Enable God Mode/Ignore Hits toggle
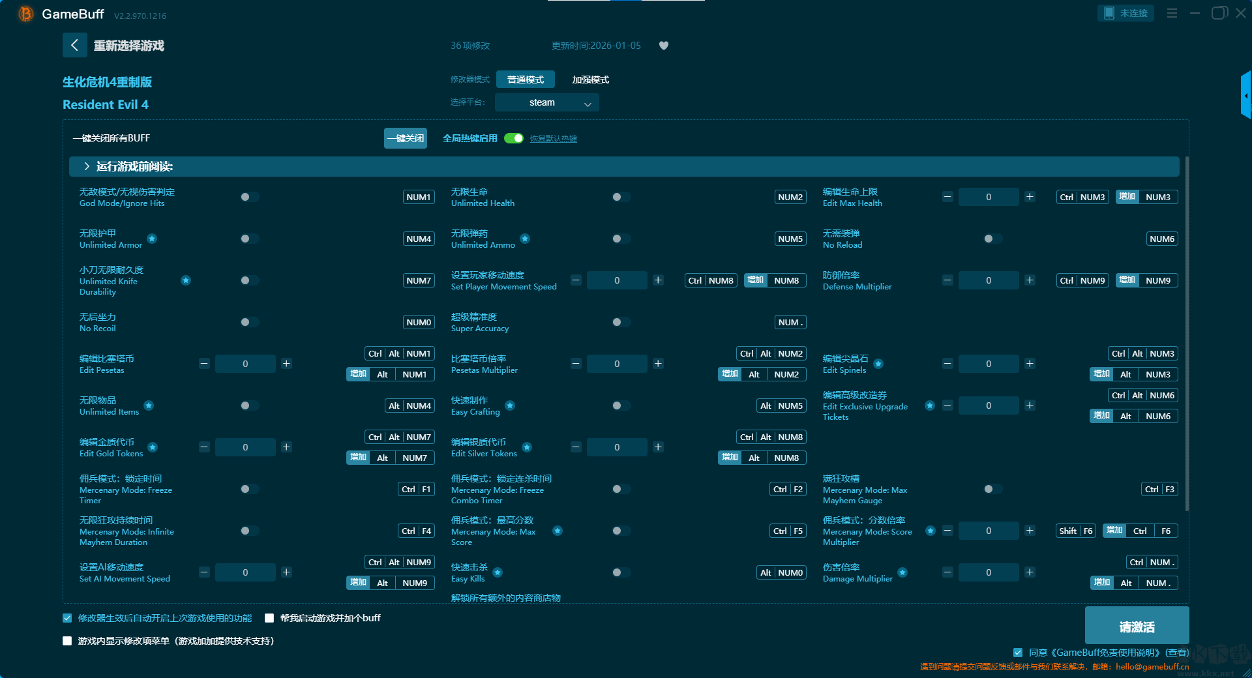Viewport: 1252px width, 678px height. point(249,197)
